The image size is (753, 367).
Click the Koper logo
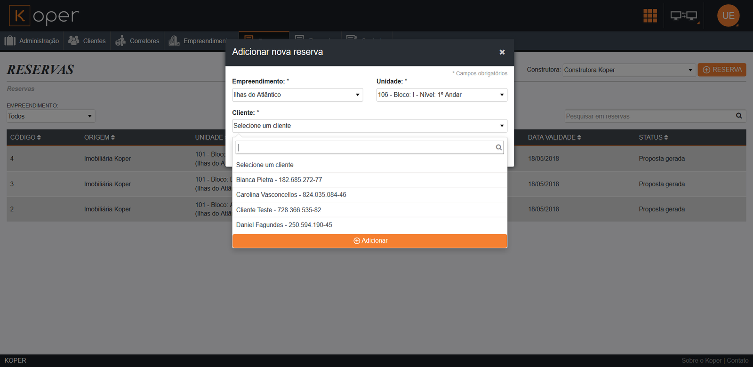click(44, 16)
